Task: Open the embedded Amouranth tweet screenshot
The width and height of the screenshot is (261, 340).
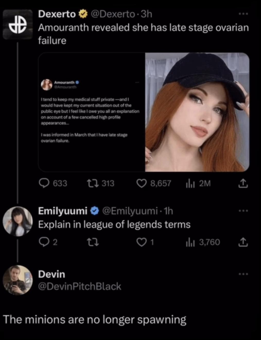Action: coord(92,112)
